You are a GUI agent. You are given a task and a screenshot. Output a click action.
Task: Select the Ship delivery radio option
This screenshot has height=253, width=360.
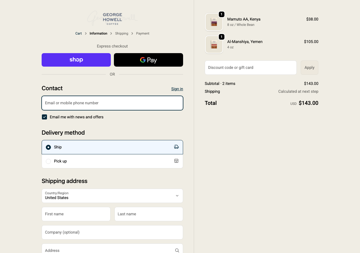(48, 147)
